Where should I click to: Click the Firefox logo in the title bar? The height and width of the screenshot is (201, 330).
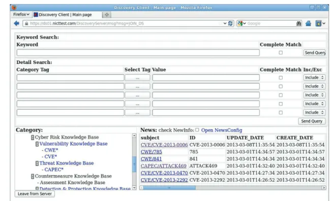(x=14, y=8)
